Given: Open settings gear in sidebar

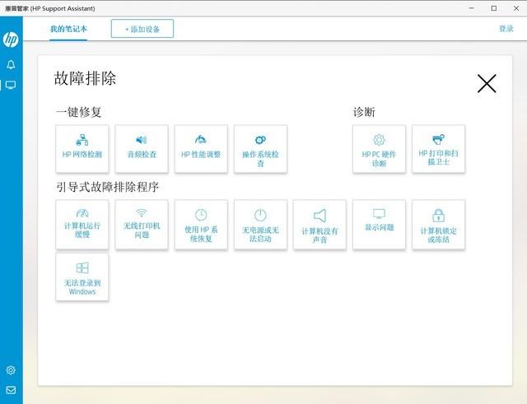Looking at the screenshot, I should click(x=11, y=370).
